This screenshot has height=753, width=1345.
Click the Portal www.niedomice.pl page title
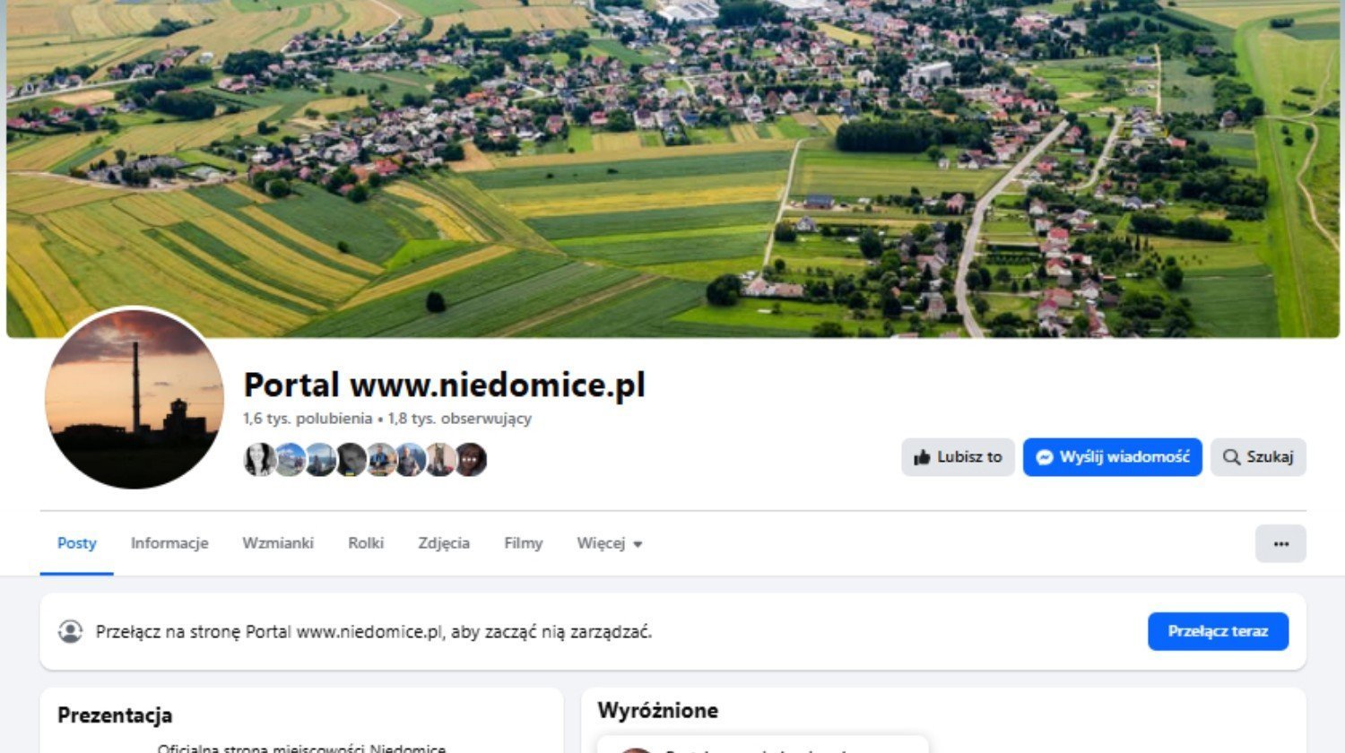point(444,385)
